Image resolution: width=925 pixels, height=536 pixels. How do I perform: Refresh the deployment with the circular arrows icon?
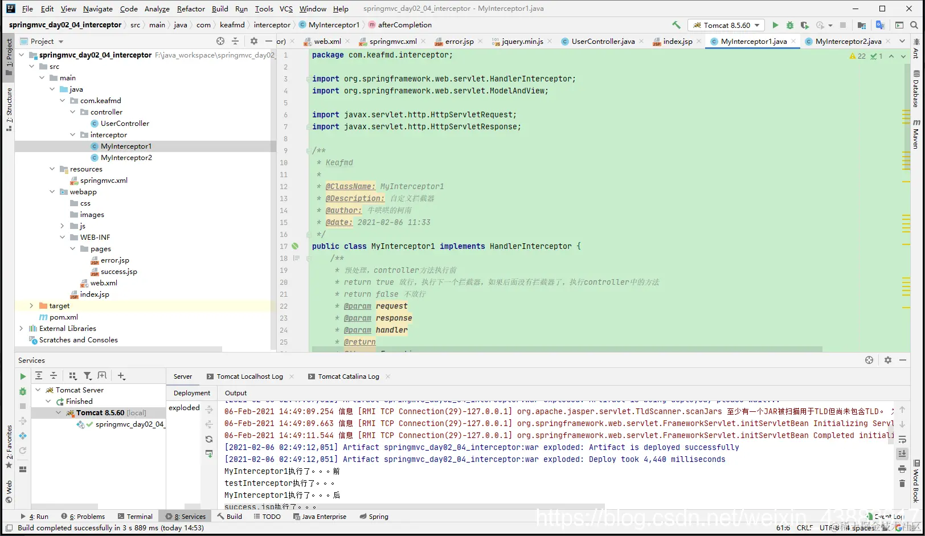(209, 439)
